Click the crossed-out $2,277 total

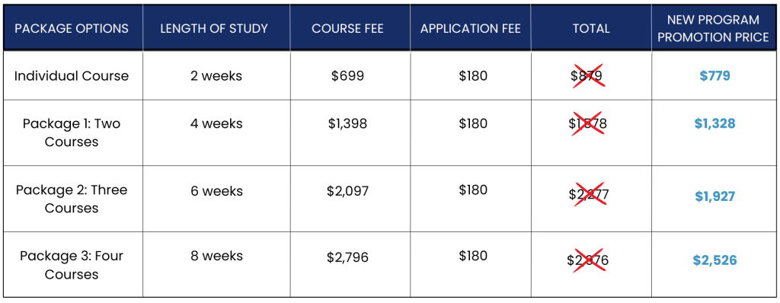point(588,194)
